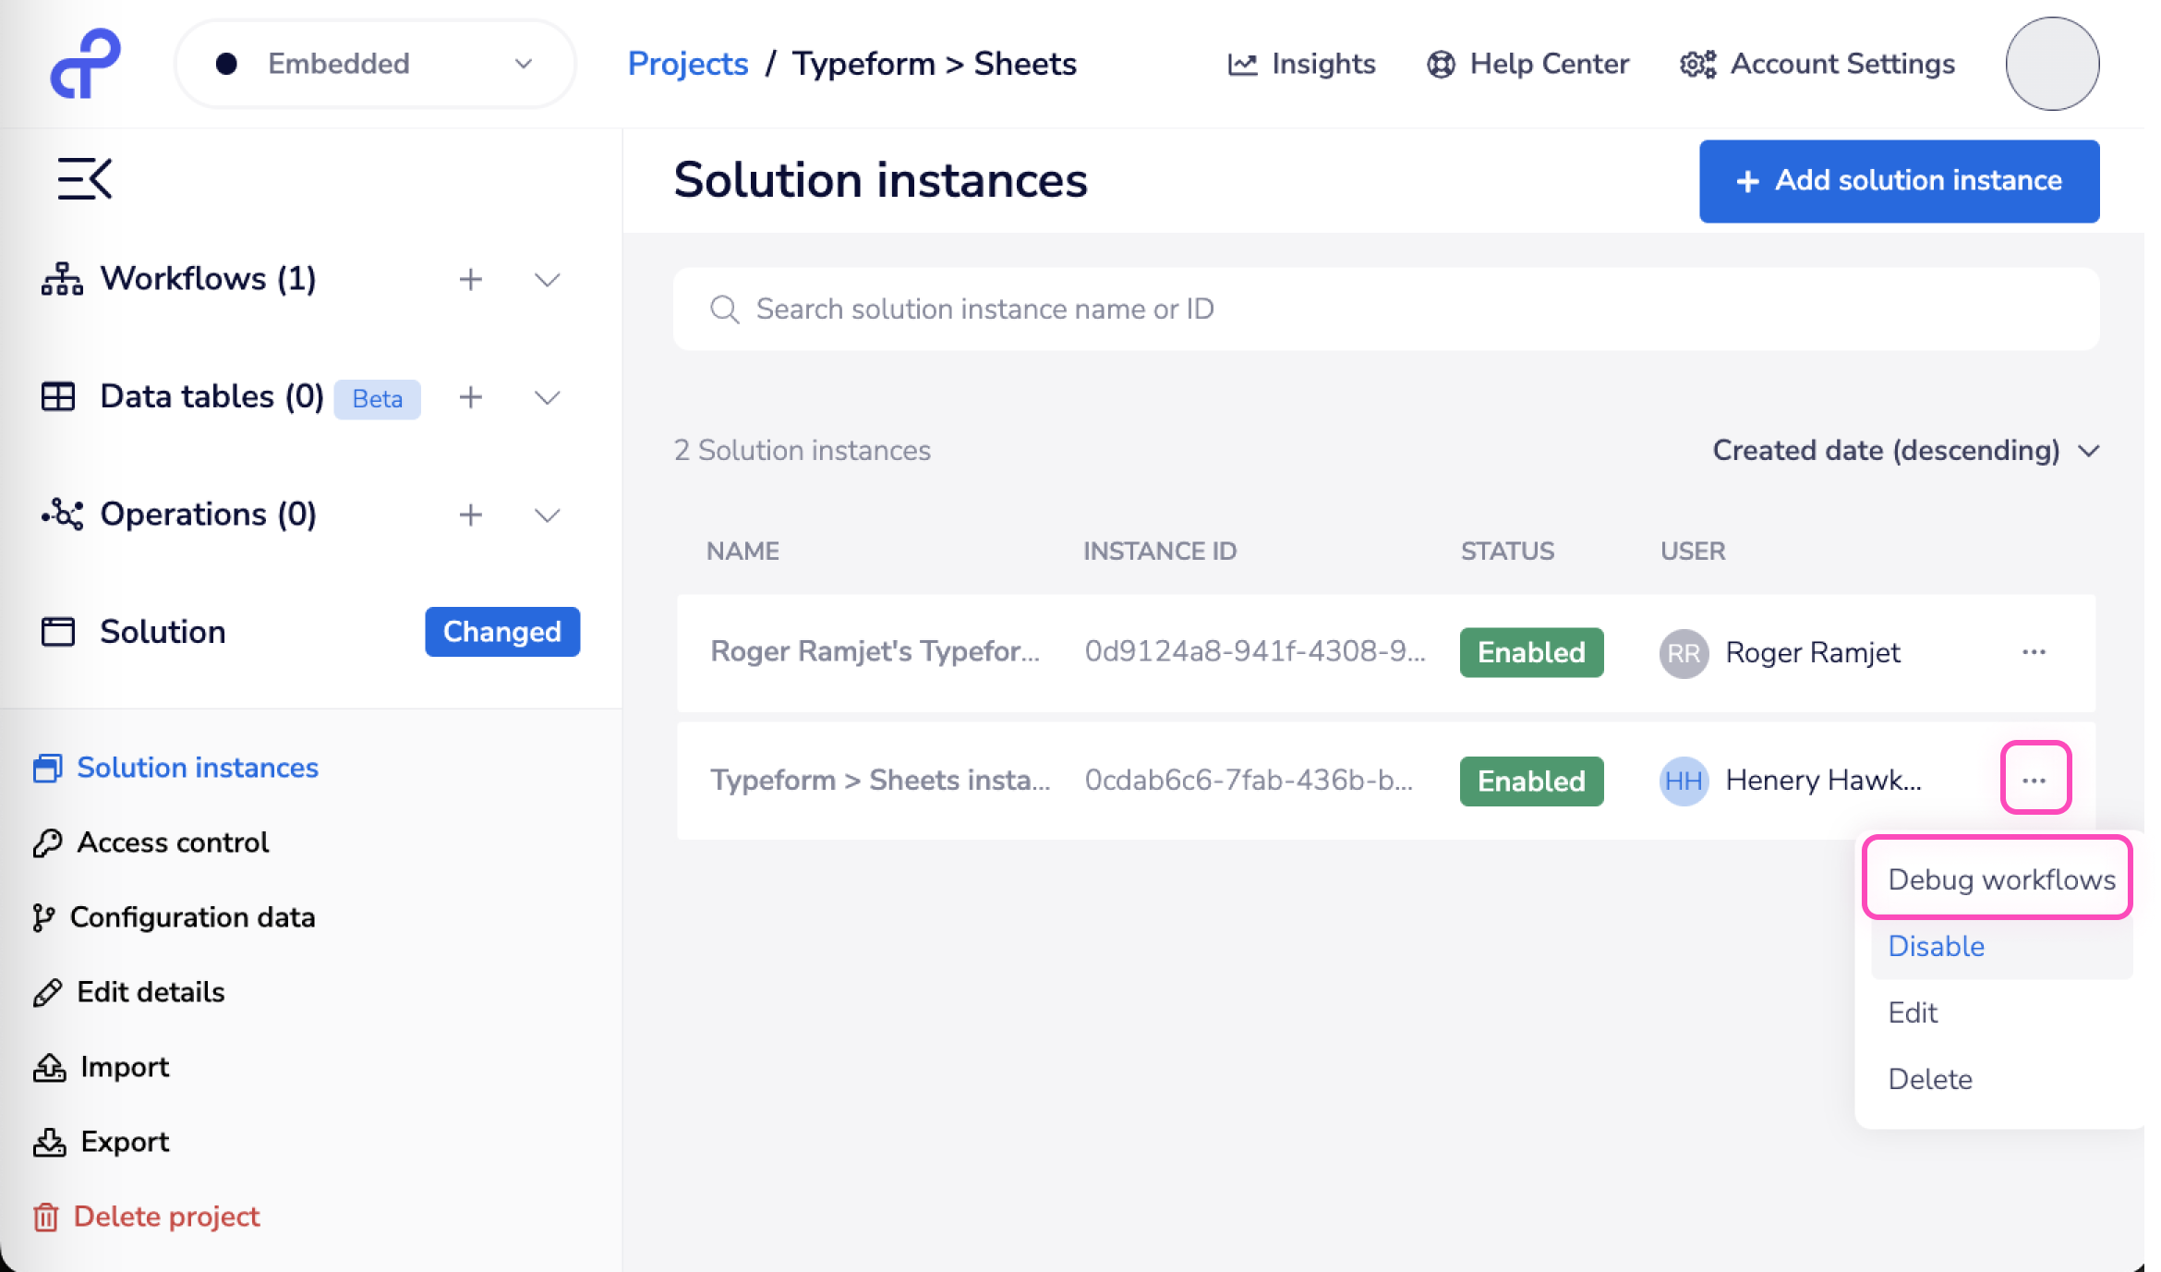Choose Delete from the context menu

click(1929, 1079)
